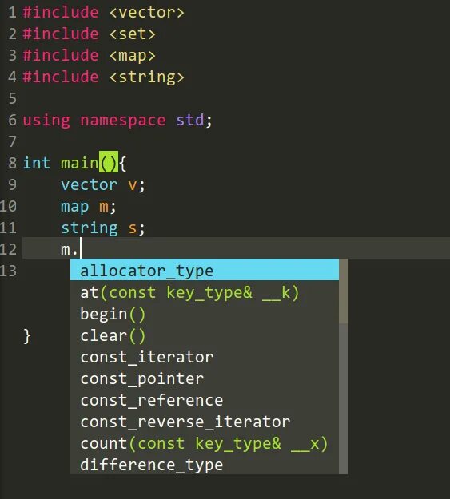Click the '#include <set>' line
This screenshot has height=499, width=450.
[x=90, y=34]
